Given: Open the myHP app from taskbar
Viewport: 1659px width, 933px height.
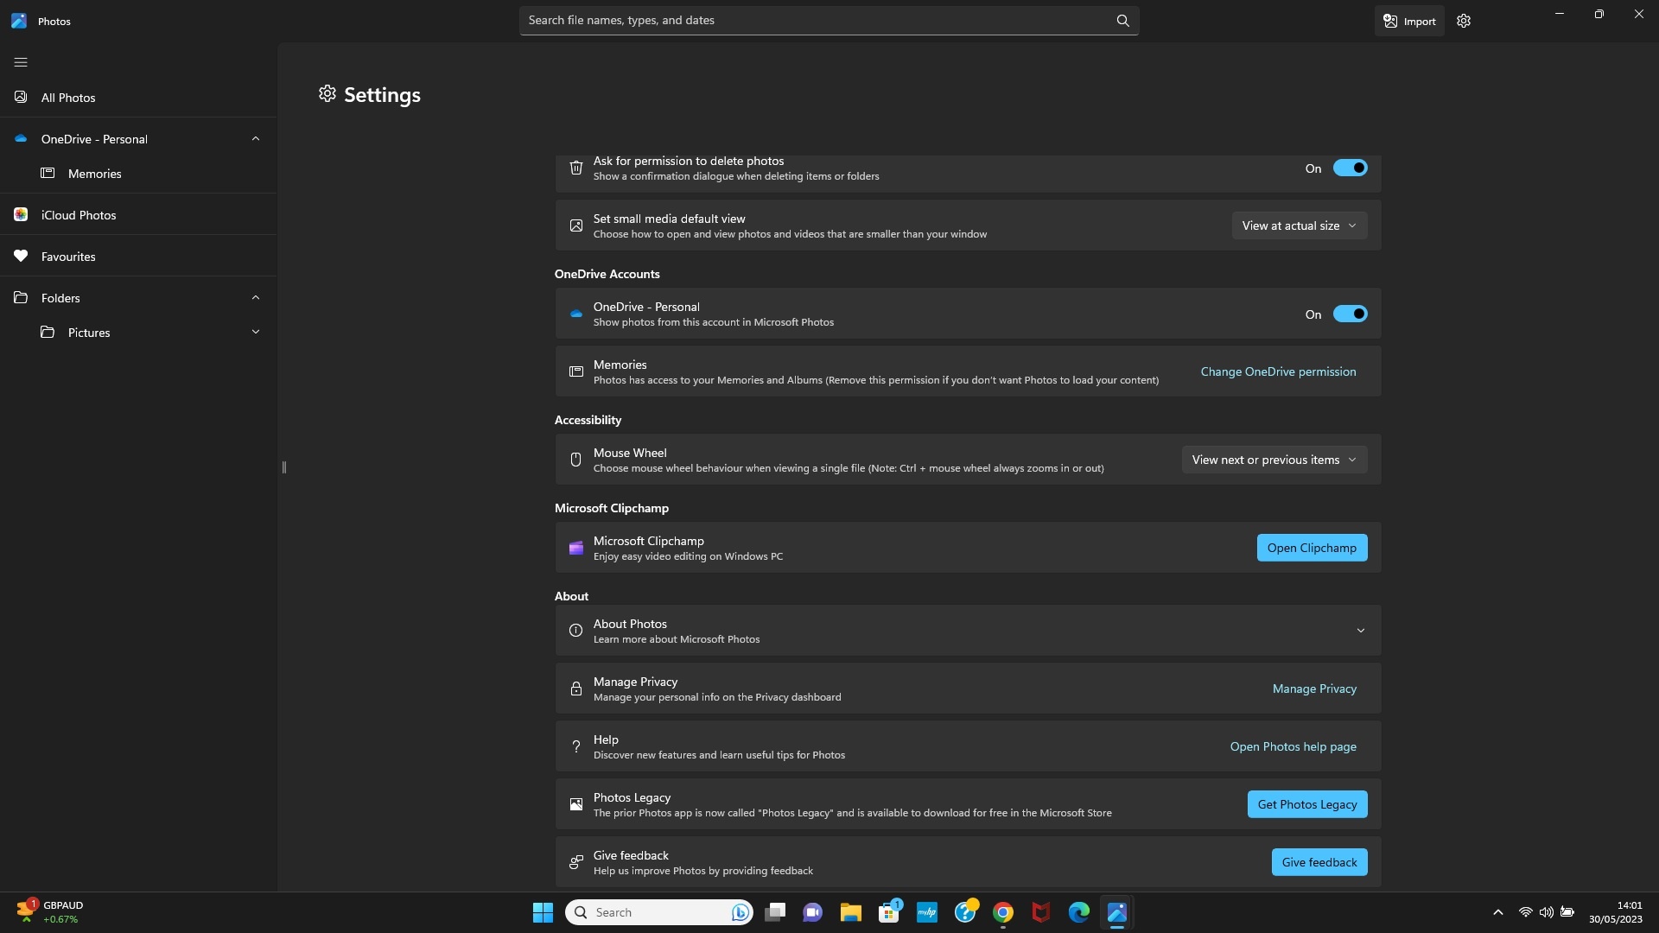Looking at the screenshot, I should (926, 912).
